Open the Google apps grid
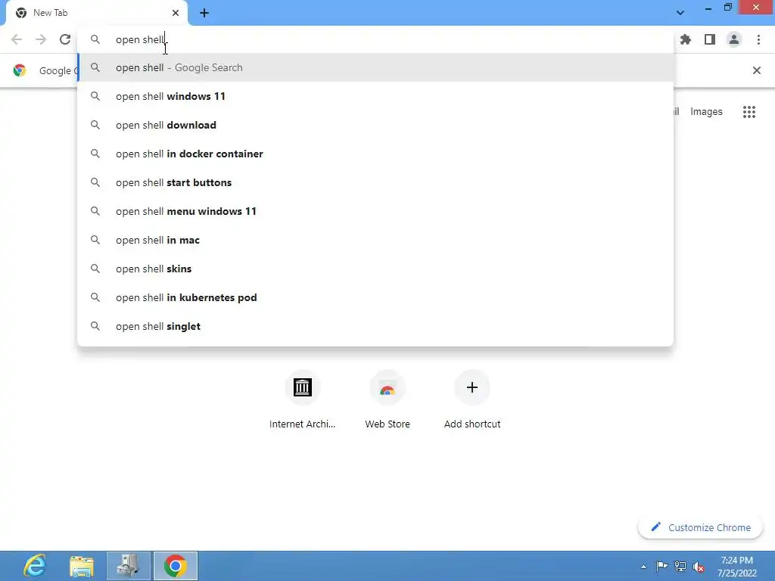This screenshot has height=581, width=775. pyautogui.click(x=749, y=112)
